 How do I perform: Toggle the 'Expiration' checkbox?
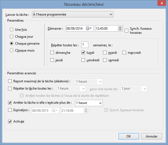10,110
